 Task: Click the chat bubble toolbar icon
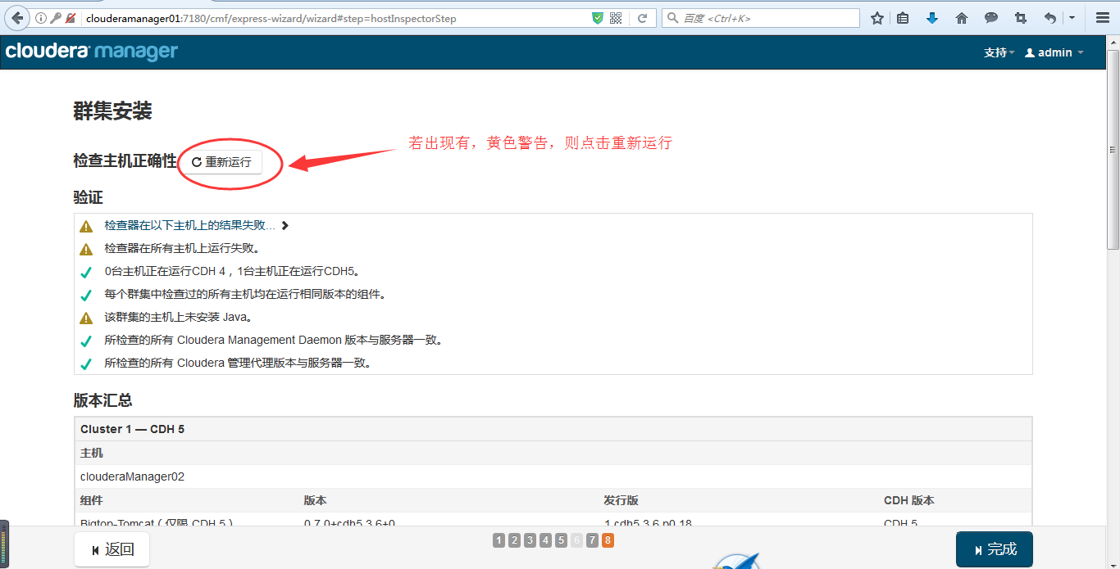tap(991, 18)
